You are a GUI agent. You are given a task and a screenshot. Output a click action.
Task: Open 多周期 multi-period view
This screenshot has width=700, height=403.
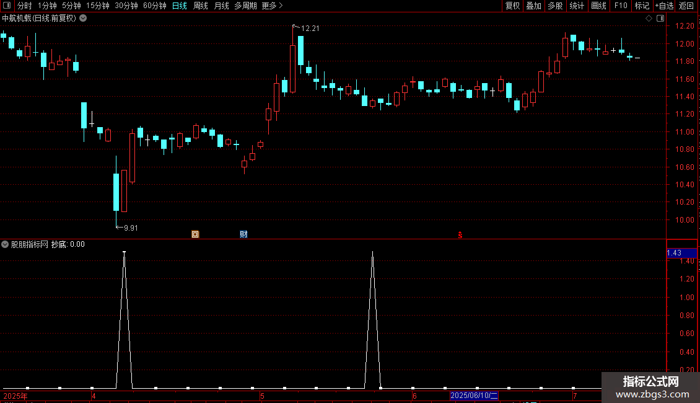[x=245, y=6]
